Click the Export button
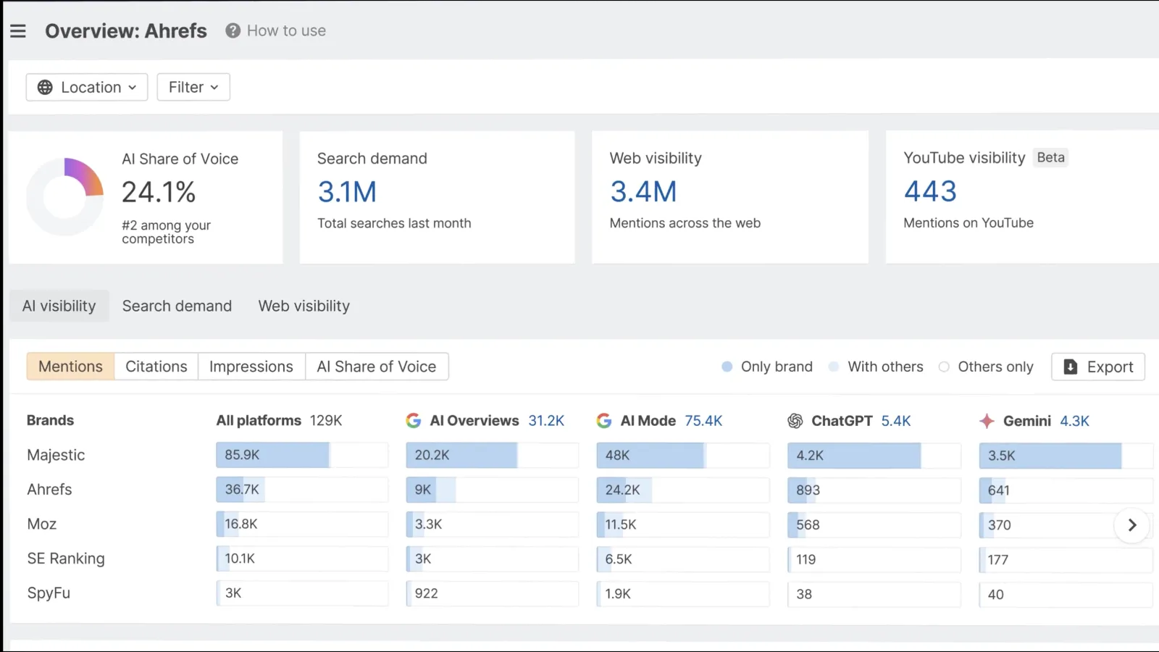Image resolution: width=1159 pixels, height=652 pixels. pos(1098,367)
